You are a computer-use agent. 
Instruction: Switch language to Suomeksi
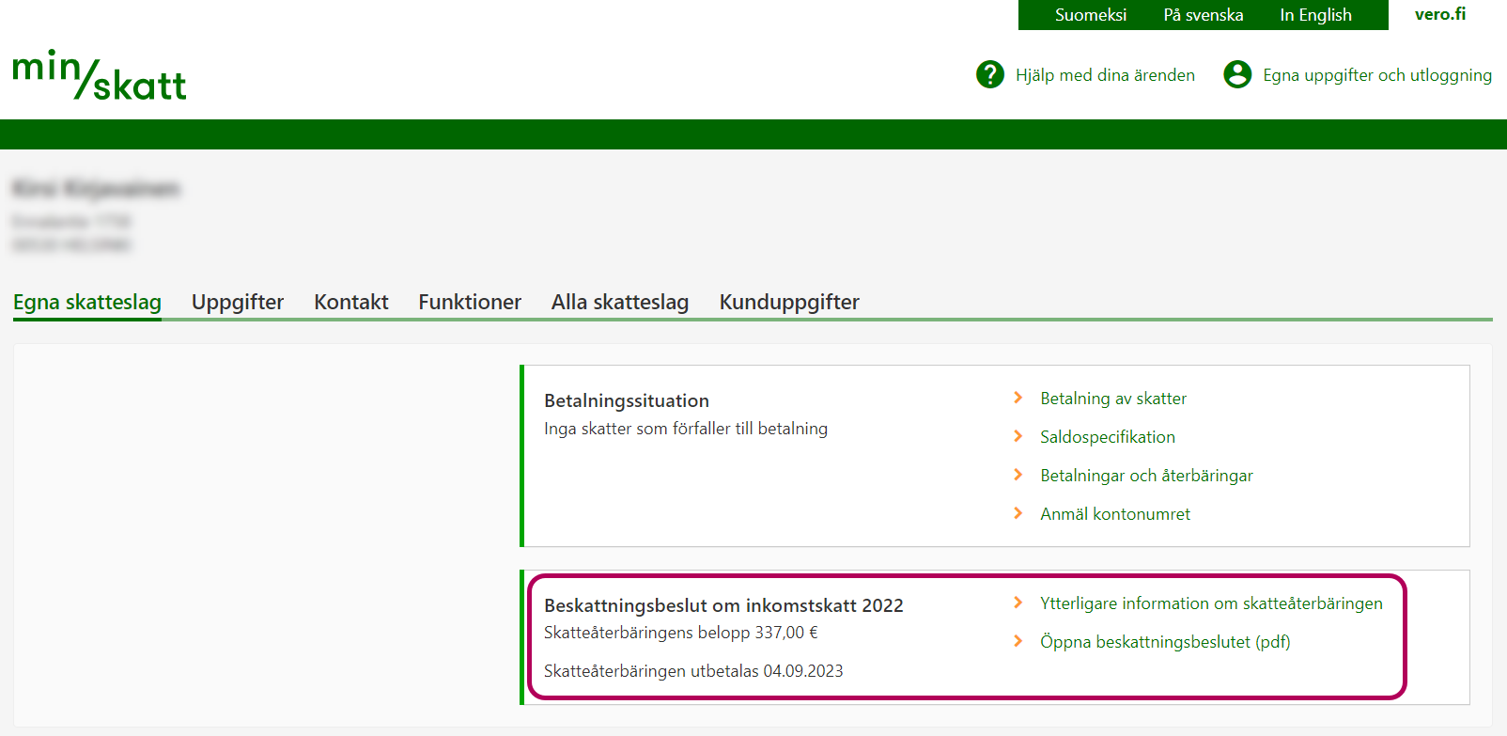1090,15
